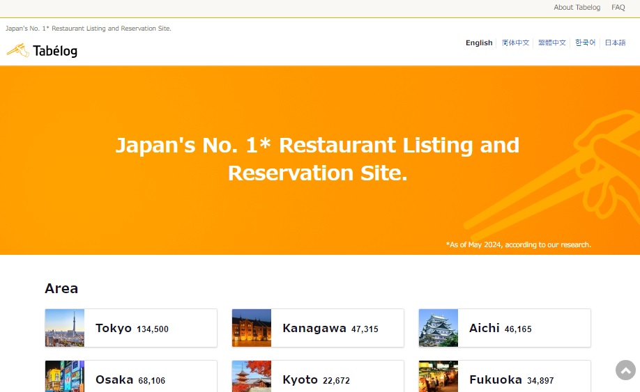Click the Tabelog chopsticks logo icon
The image size is (640, 392).
point(18,50)
